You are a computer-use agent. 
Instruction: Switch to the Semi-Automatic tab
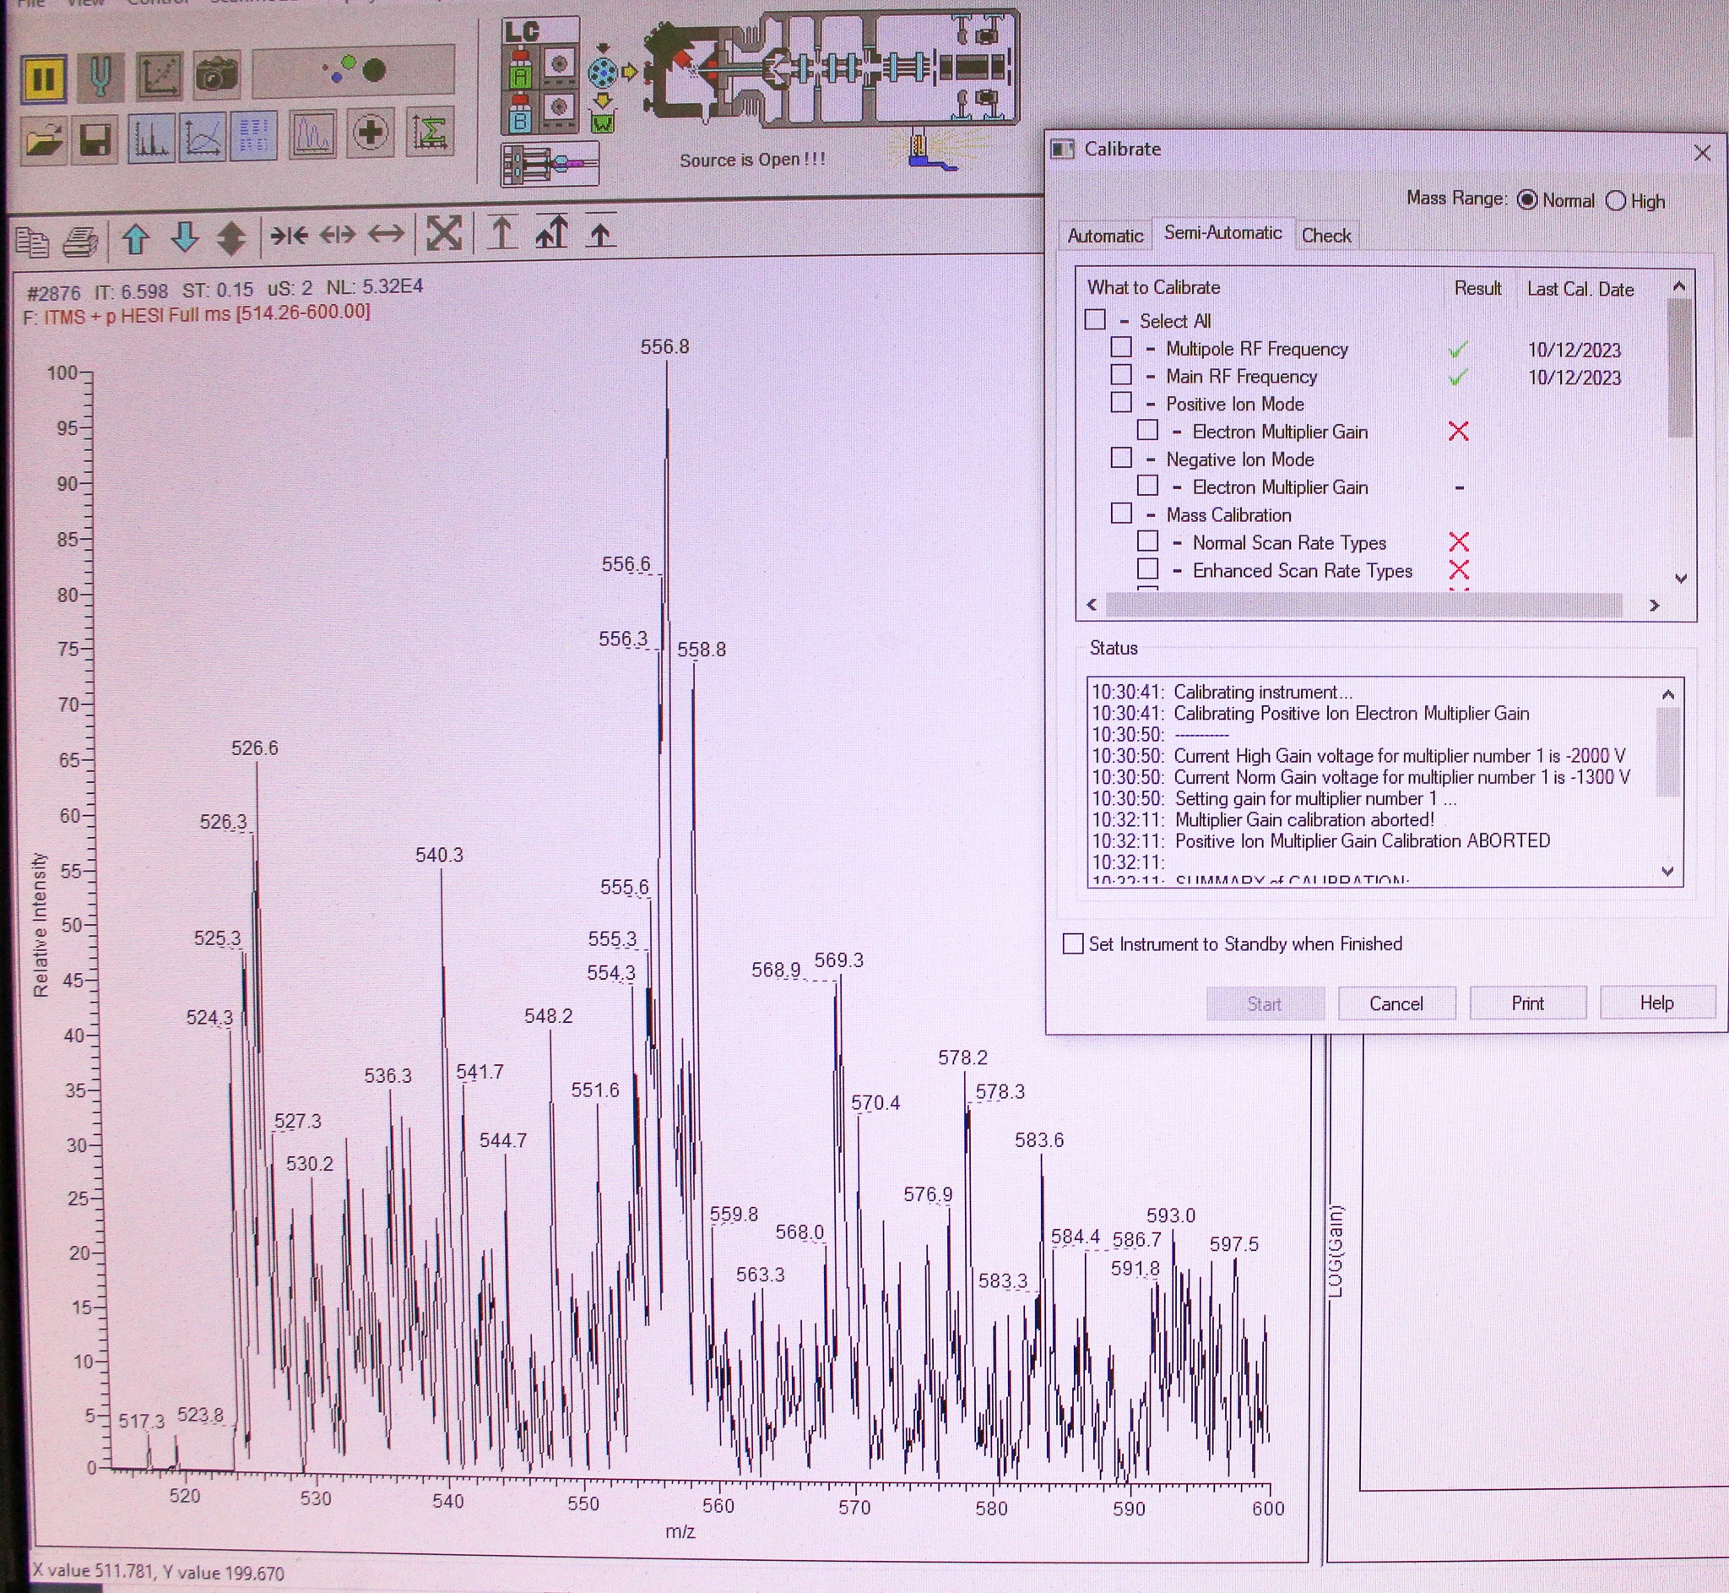[1222, 233]
